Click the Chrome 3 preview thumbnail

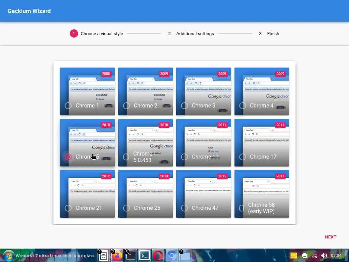click(x=204, y=91)
